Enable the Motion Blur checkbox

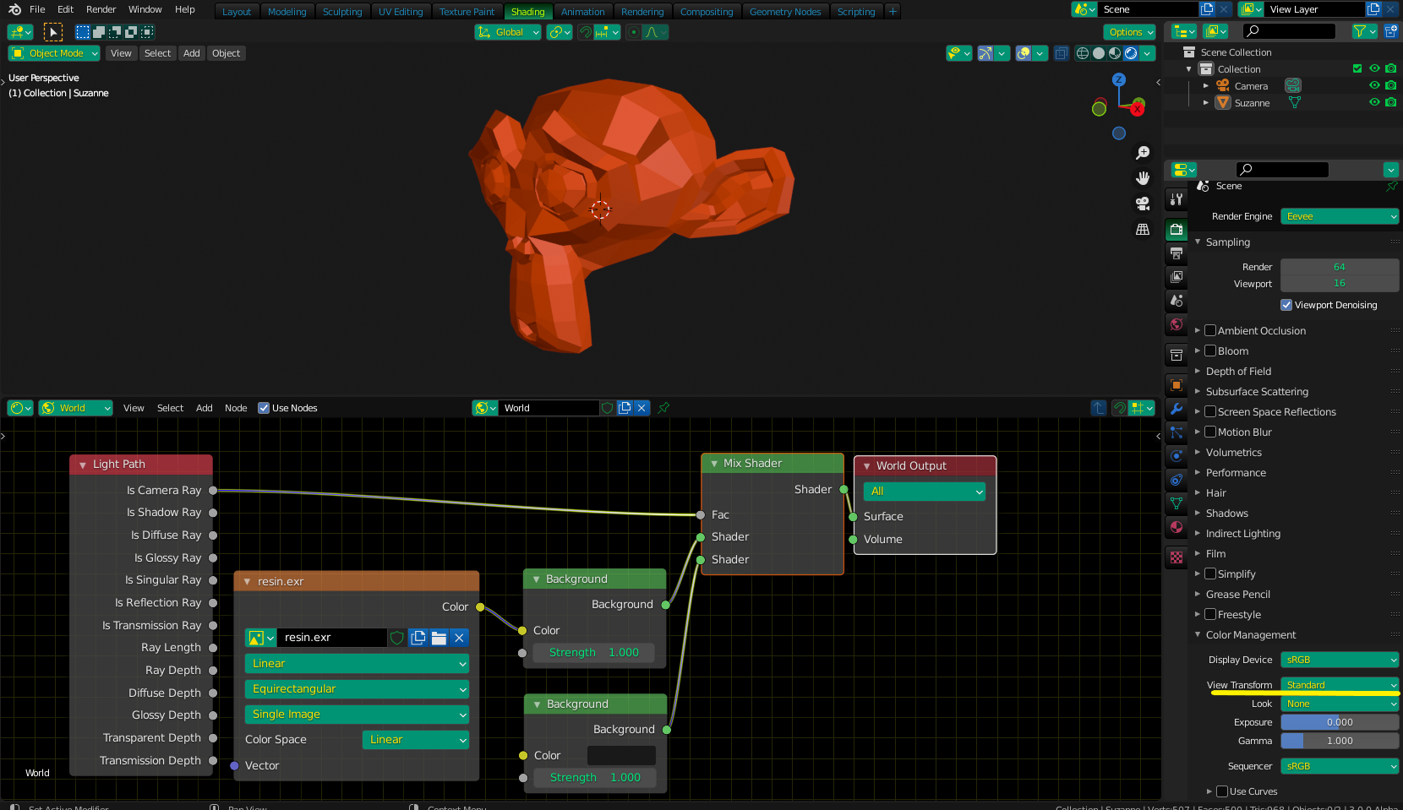[x=1210, y=432]
